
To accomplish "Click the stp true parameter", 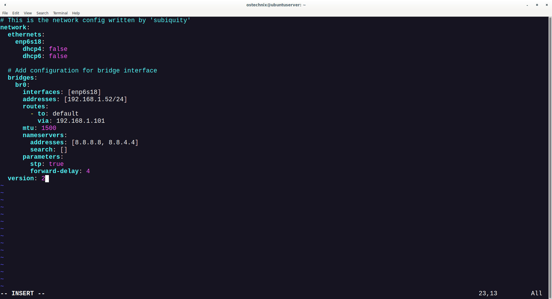I will coord(56,164).
